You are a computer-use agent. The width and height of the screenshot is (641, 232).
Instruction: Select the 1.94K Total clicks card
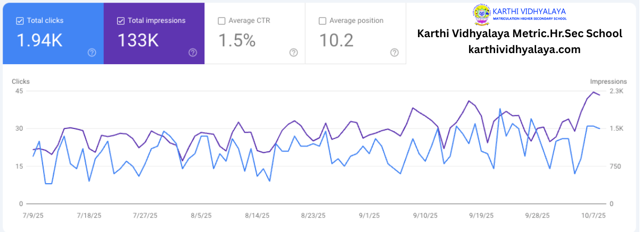point(53,33)
